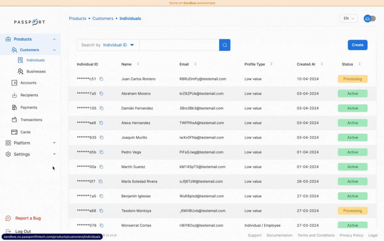Sort the table by Status column
The width and height of the screenshot is (384, 241).
360,64
